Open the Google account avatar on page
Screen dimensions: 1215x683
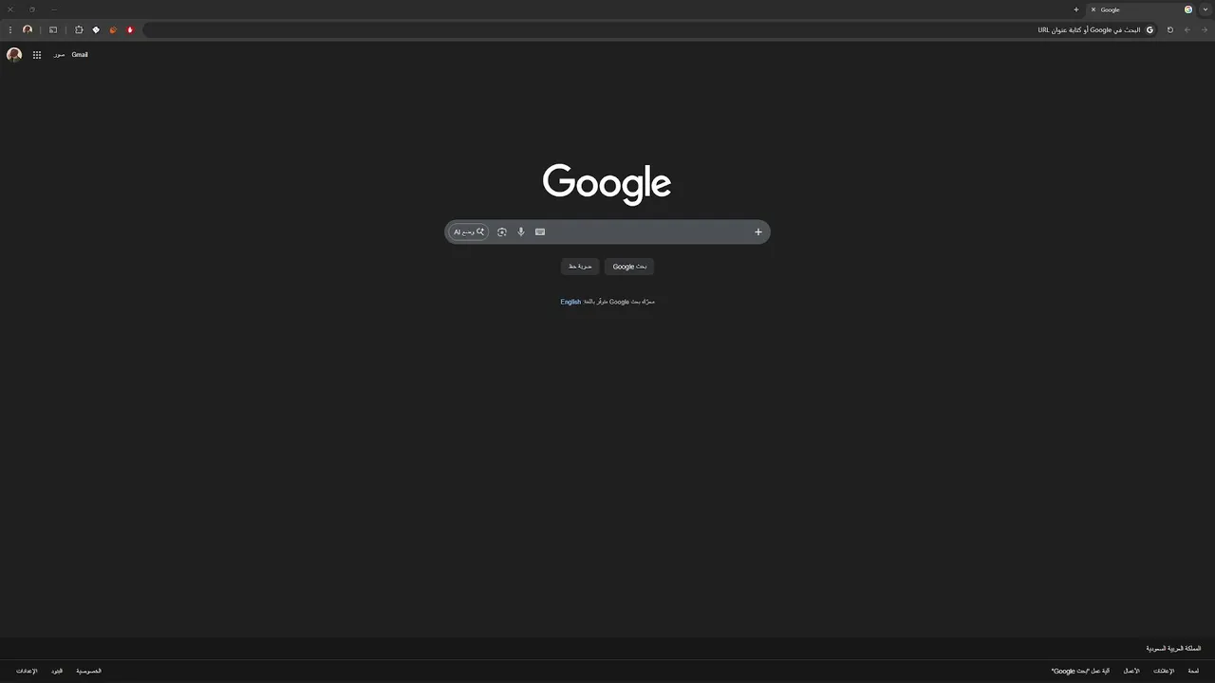tap(14, 55)
